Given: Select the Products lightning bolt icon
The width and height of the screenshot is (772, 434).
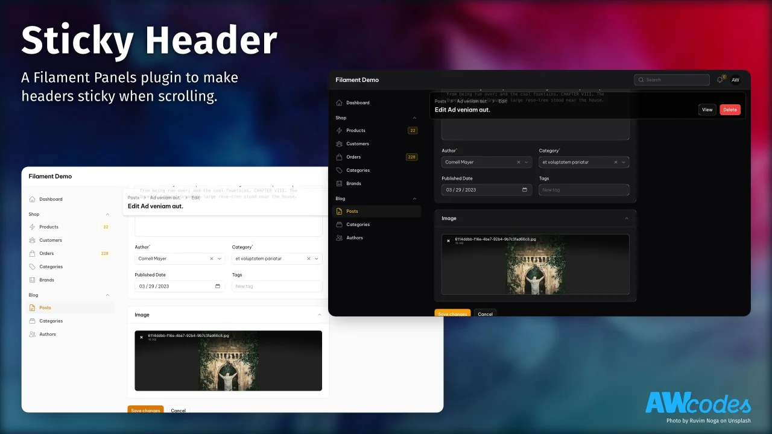Looking at the screenshot, I should coord(340,130).
